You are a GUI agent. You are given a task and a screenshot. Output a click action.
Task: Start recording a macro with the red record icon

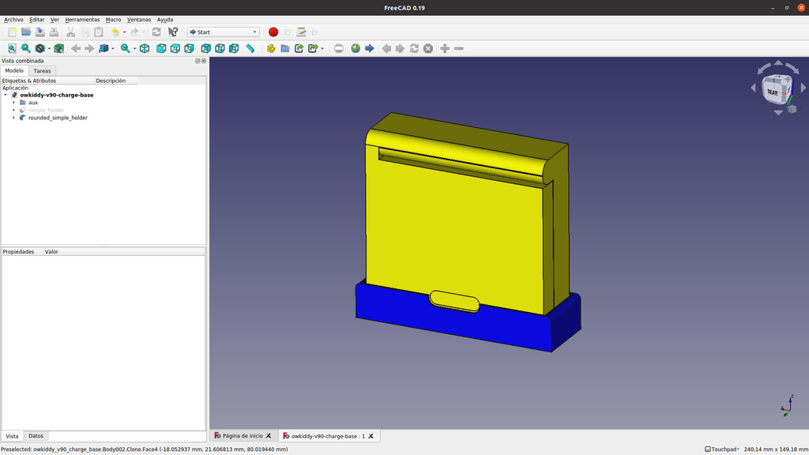[x=273, y=32]
